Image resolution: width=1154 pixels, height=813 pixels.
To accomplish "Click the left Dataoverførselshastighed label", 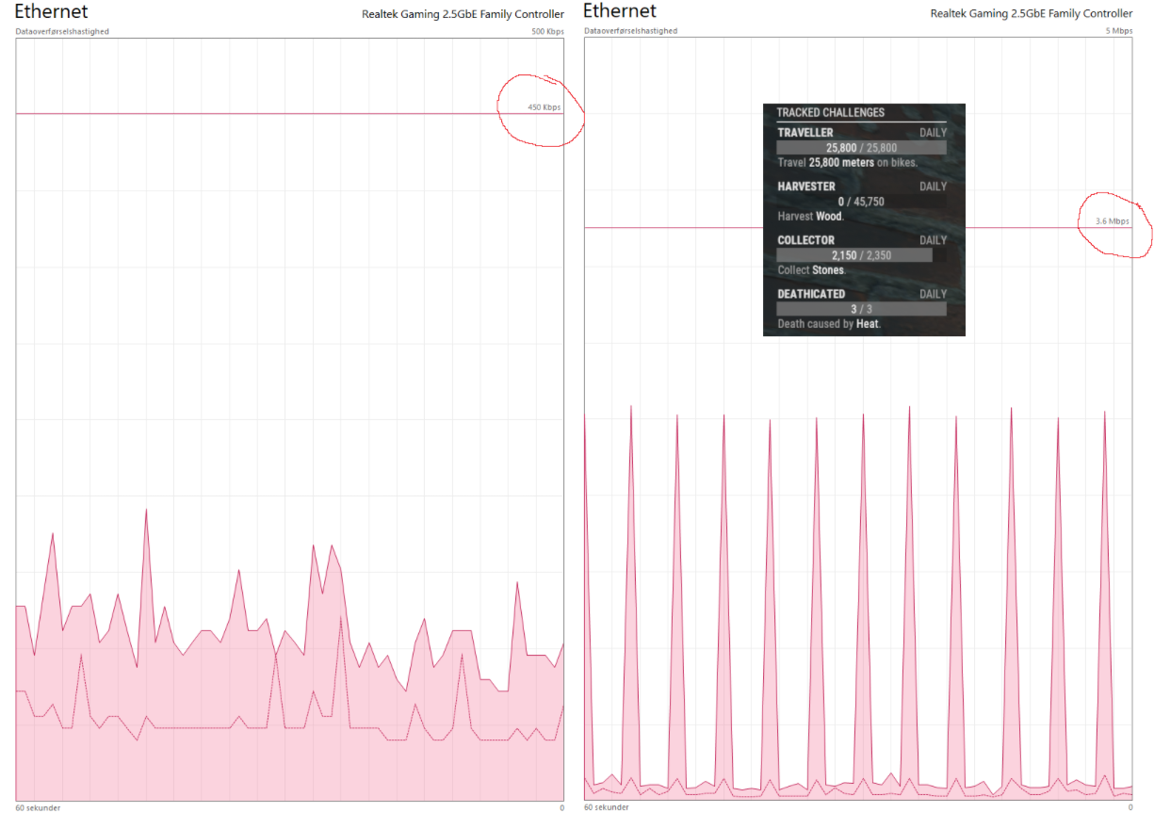I will (x=62, y=31).
